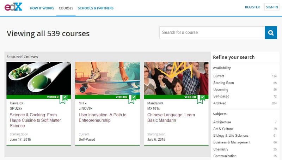Click the July 6, 2015 start date
The height and width of the screenshot is (160, 282).
click(x=156, y=140)
